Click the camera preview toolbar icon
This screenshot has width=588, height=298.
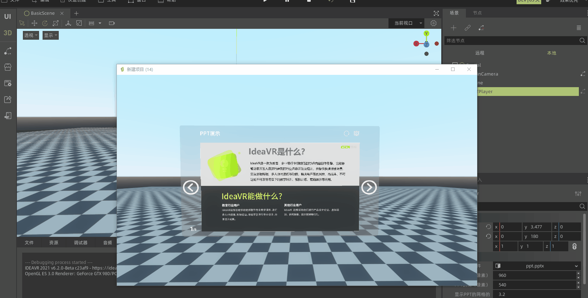coord(112,23)
